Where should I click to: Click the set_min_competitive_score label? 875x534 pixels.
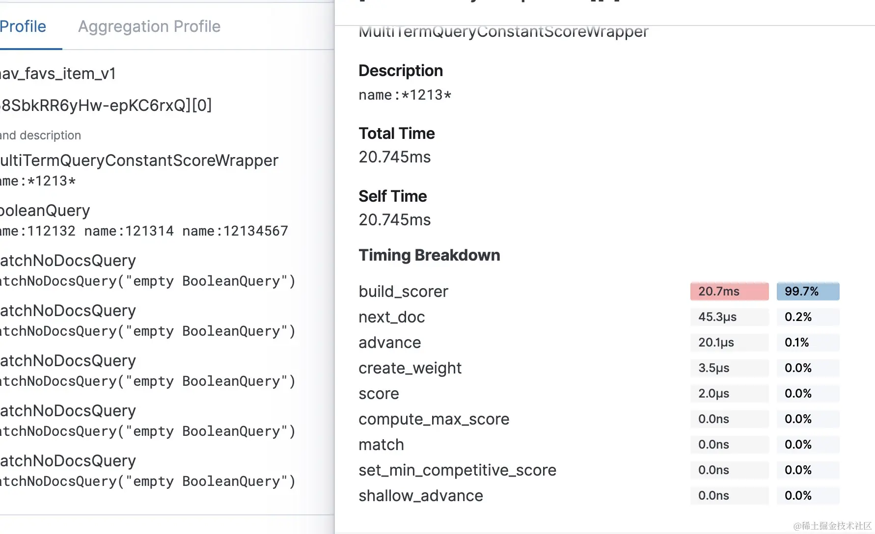click(457, 470)
